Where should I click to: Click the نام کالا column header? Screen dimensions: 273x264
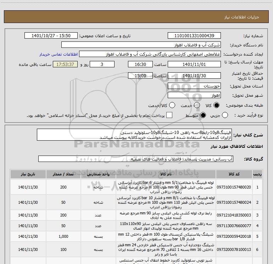click(166, 174)
